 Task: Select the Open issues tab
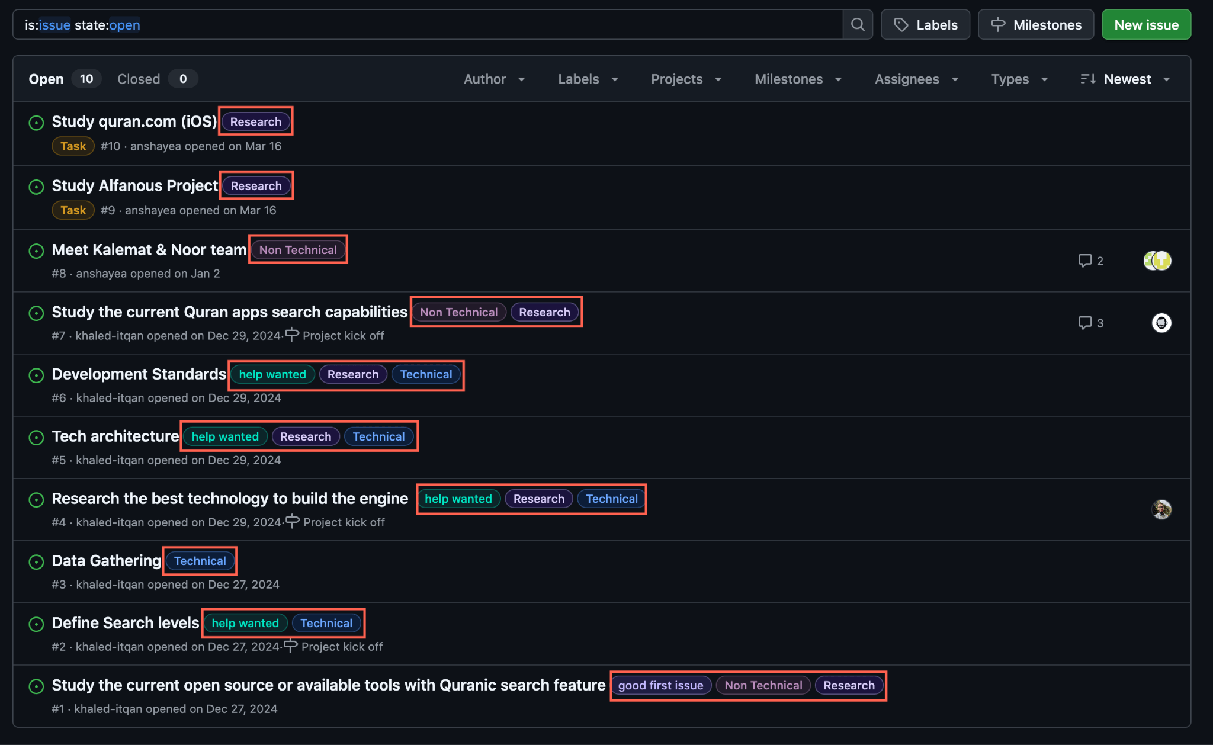pos(46,79)
